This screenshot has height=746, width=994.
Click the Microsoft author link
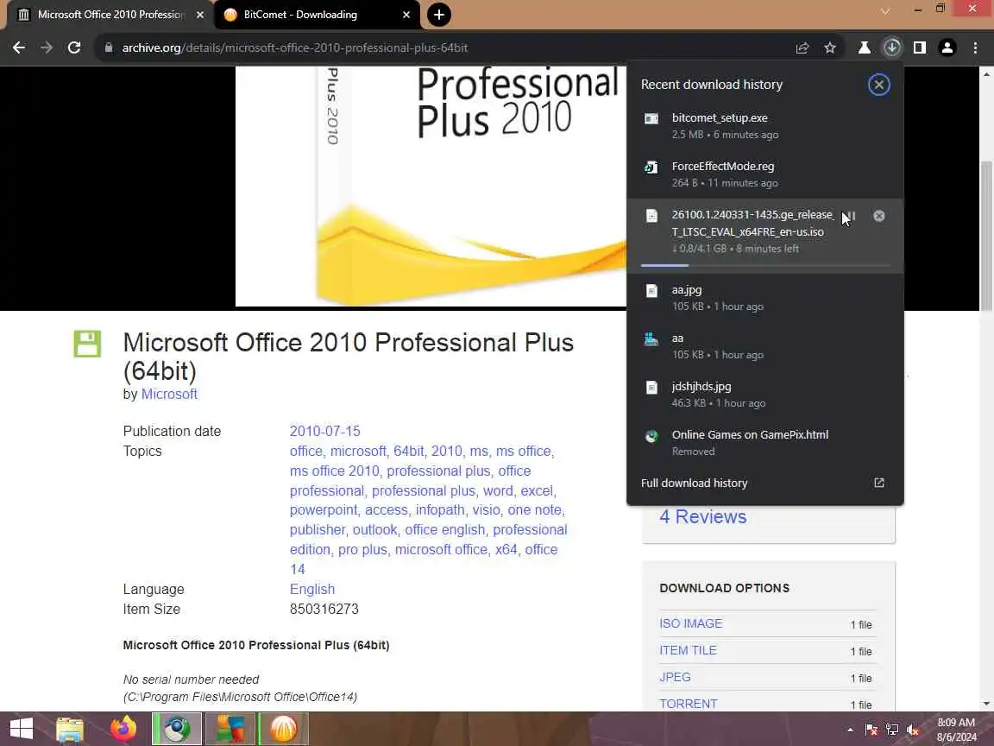[x=169, y=394]
